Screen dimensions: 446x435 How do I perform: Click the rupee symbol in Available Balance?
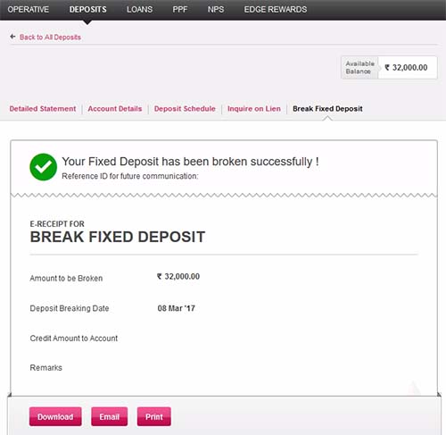pos(387,68)
